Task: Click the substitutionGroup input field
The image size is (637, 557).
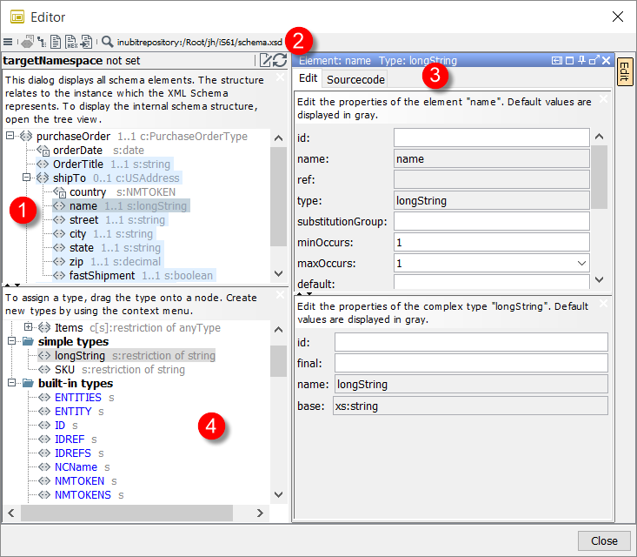Action: (x=491, y=221)
